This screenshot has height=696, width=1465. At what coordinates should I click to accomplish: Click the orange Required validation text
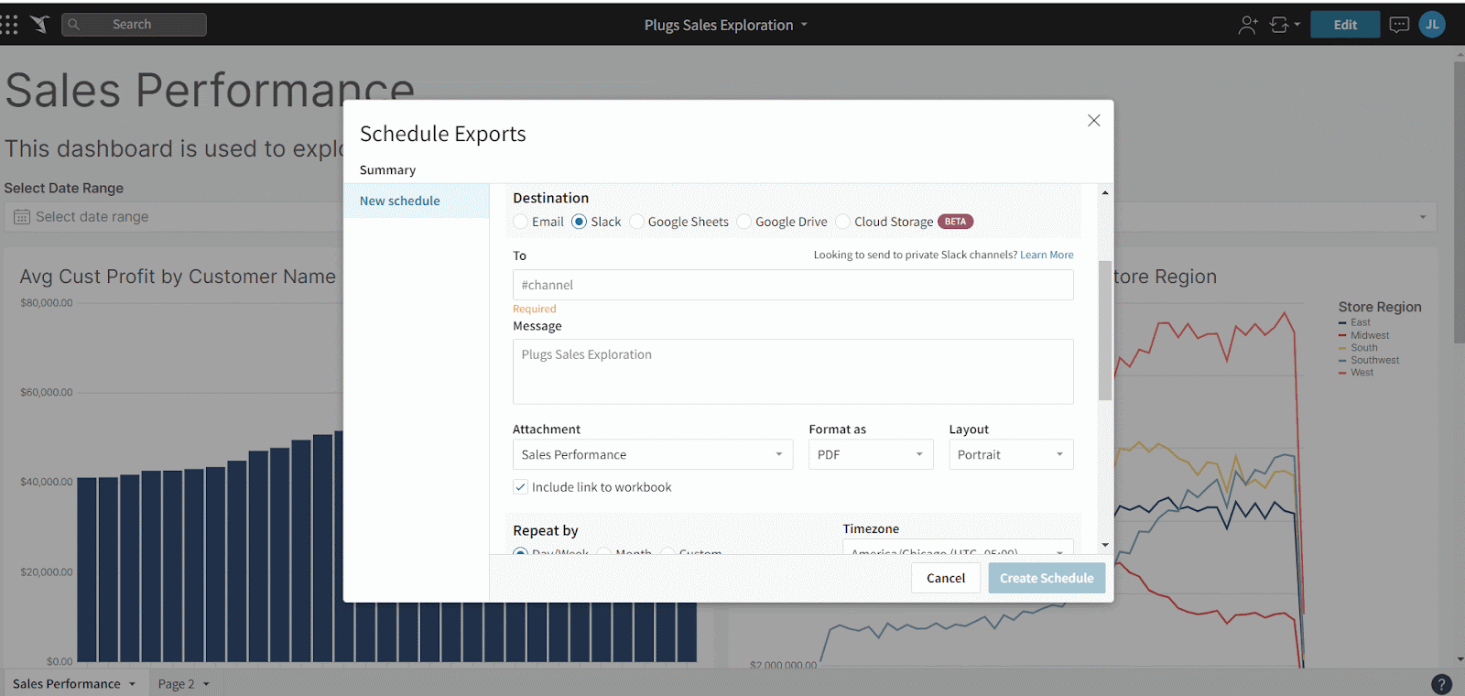click(x=535, y=309)
